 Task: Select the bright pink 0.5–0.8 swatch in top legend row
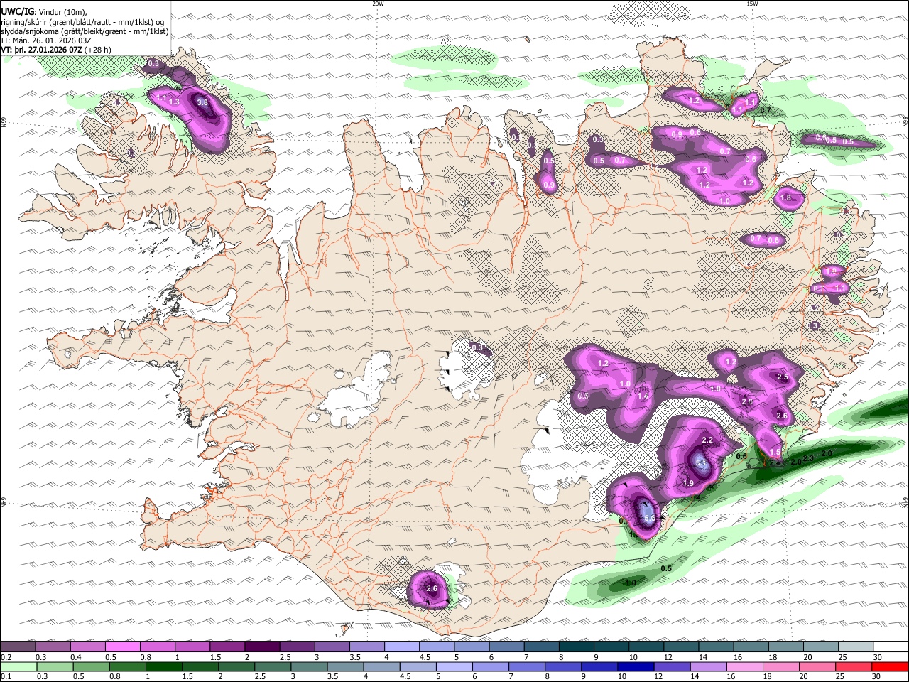123,646
